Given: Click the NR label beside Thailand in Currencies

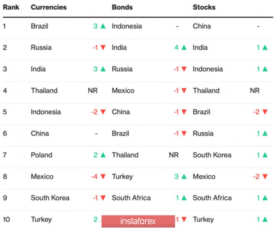Looking at the screenshot, I should point(93,91).
